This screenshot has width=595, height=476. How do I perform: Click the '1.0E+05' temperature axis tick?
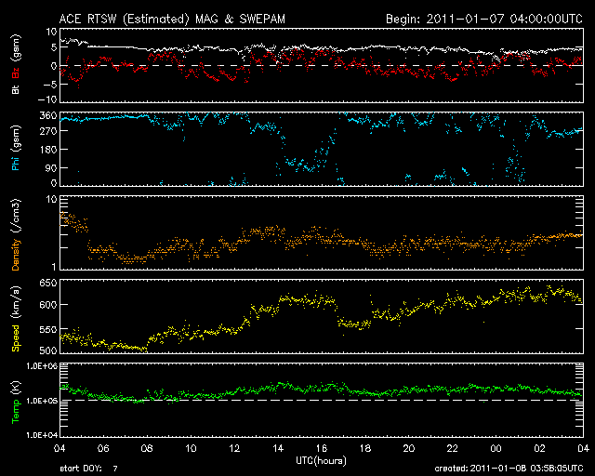point(42,401)
